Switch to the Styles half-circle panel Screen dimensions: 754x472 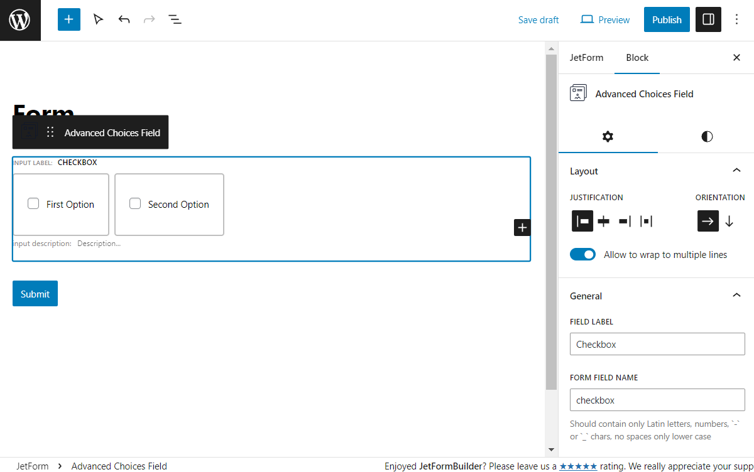coord(706,136)
